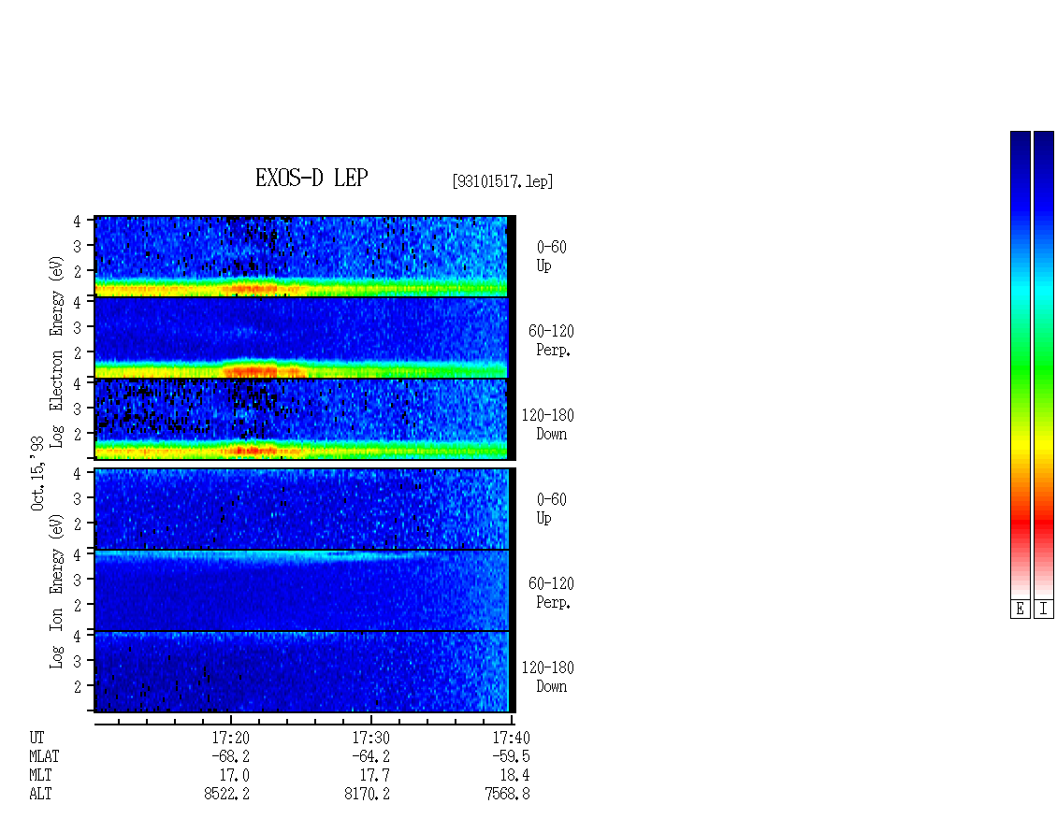1057x818 pixels.
Task: Click the electron (E) color scale bar
Action: [x=1020, y=365]
